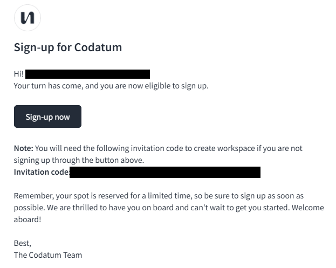Click the words "create workspace" in the note

click(224, 148)
